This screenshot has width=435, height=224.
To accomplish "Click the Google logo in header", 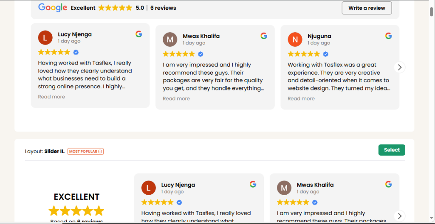I will [x=53, y=8].
